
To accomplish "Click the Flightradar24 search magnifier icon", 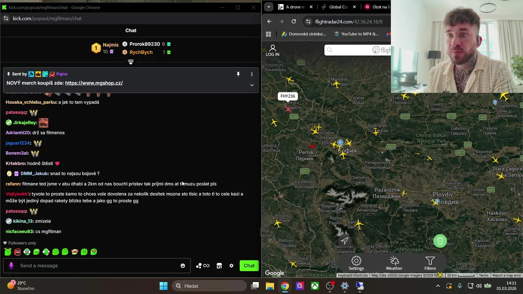I will coord(330,50).
